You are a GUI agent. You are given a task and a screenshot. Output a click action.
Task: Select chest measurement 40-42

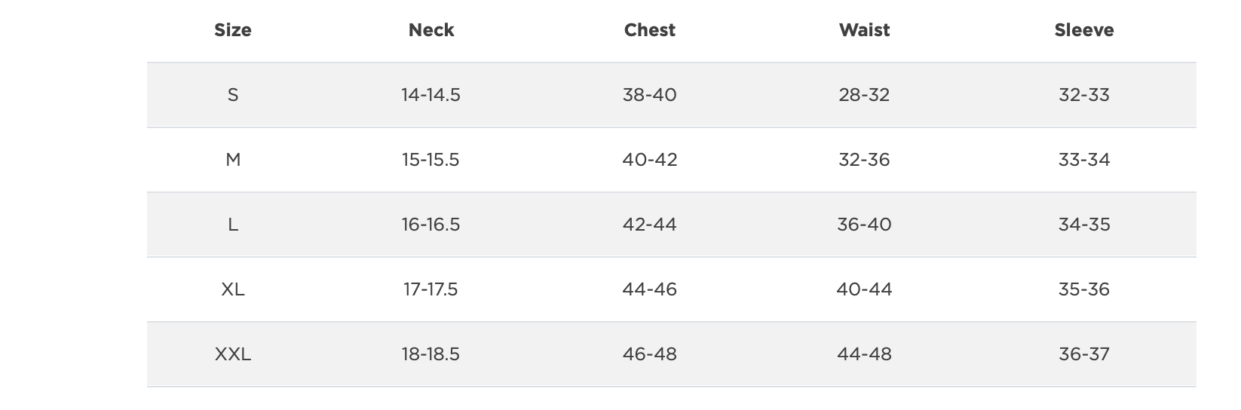[650, 160]
